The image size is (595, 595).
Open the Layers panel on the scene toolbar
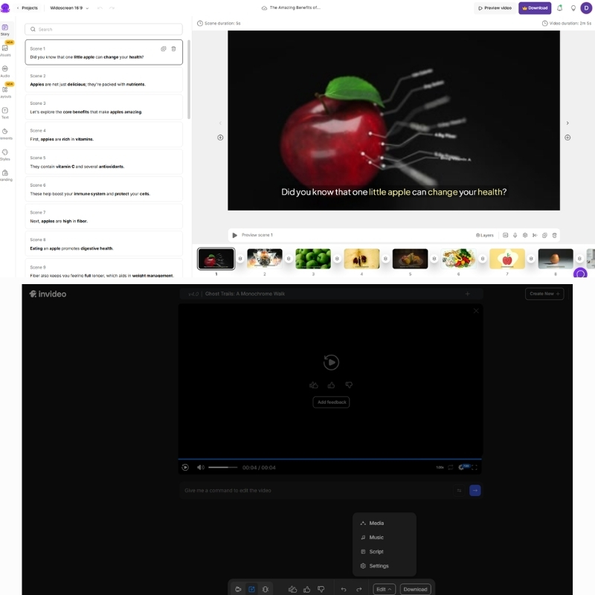tap(485, 234)
